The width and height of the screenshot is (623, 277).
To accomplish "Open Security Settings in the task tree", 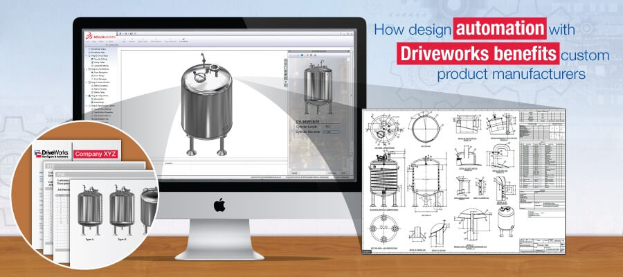I will tap(100, 60).
